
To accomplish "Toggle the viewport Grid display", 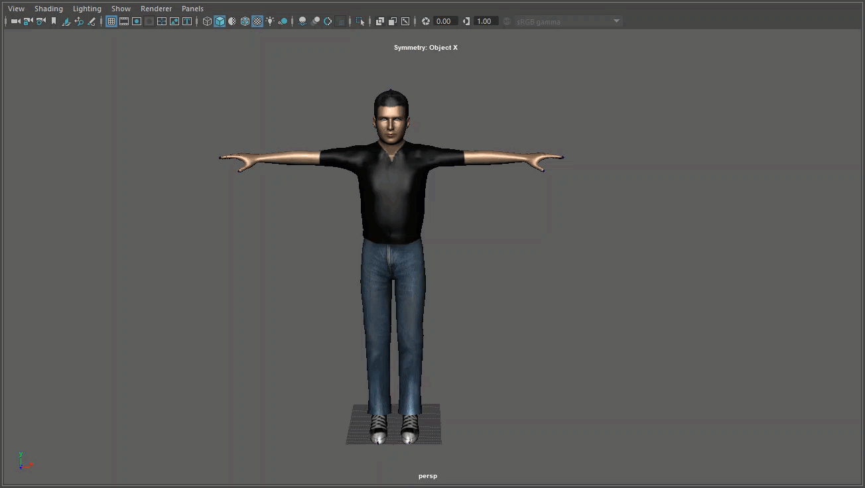I will coord(111,21).
